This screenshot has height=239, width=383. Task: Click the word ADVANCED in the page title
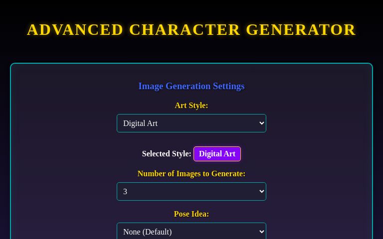point(75,30)
